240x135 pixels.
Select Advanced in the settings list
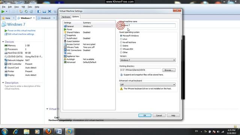(x=89, y=62)
